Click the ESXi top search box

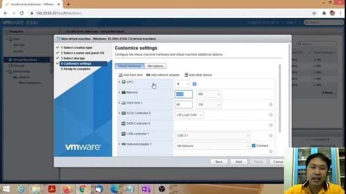click(x=323, y=23)
